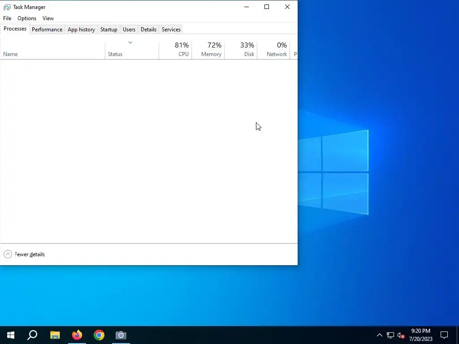
Task: Sort by the 81% CPU column
Action: tap(175, 50)
